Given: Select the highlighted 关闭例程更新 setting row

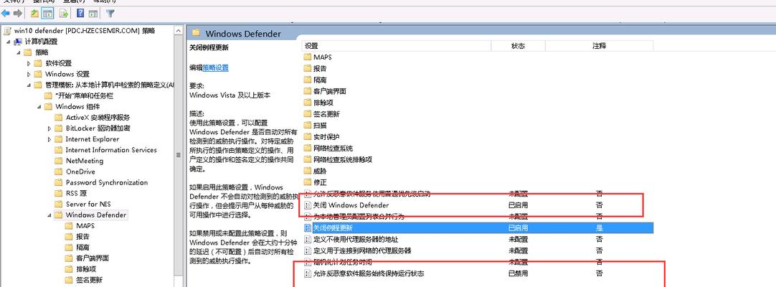Looking at the screenshot, I should (478, 227).
